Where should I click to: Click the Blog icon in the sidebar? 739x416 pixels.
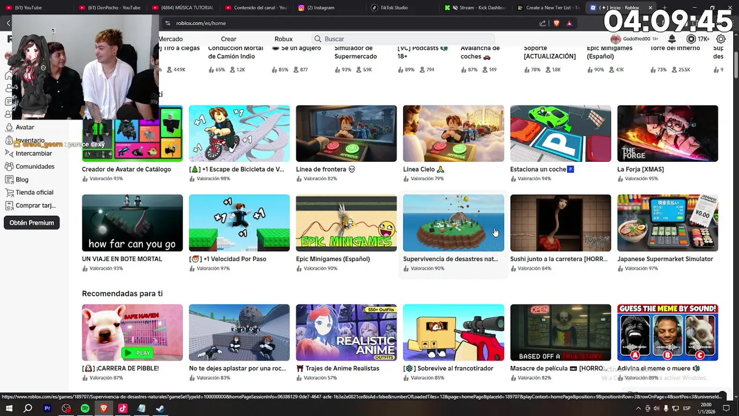point(9,179)
